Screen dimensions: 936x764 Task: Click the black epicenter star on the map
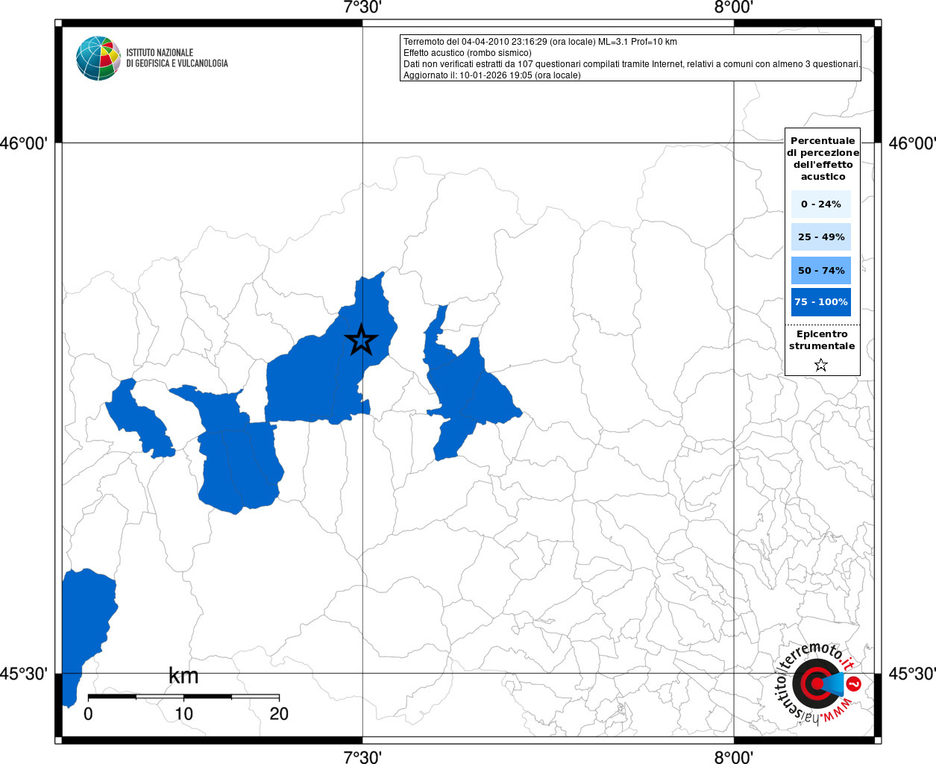pos(362,340)
